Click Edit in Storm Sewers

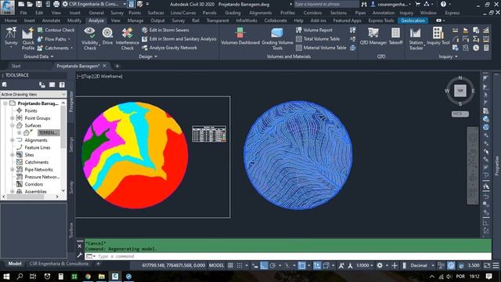(165, 30)
